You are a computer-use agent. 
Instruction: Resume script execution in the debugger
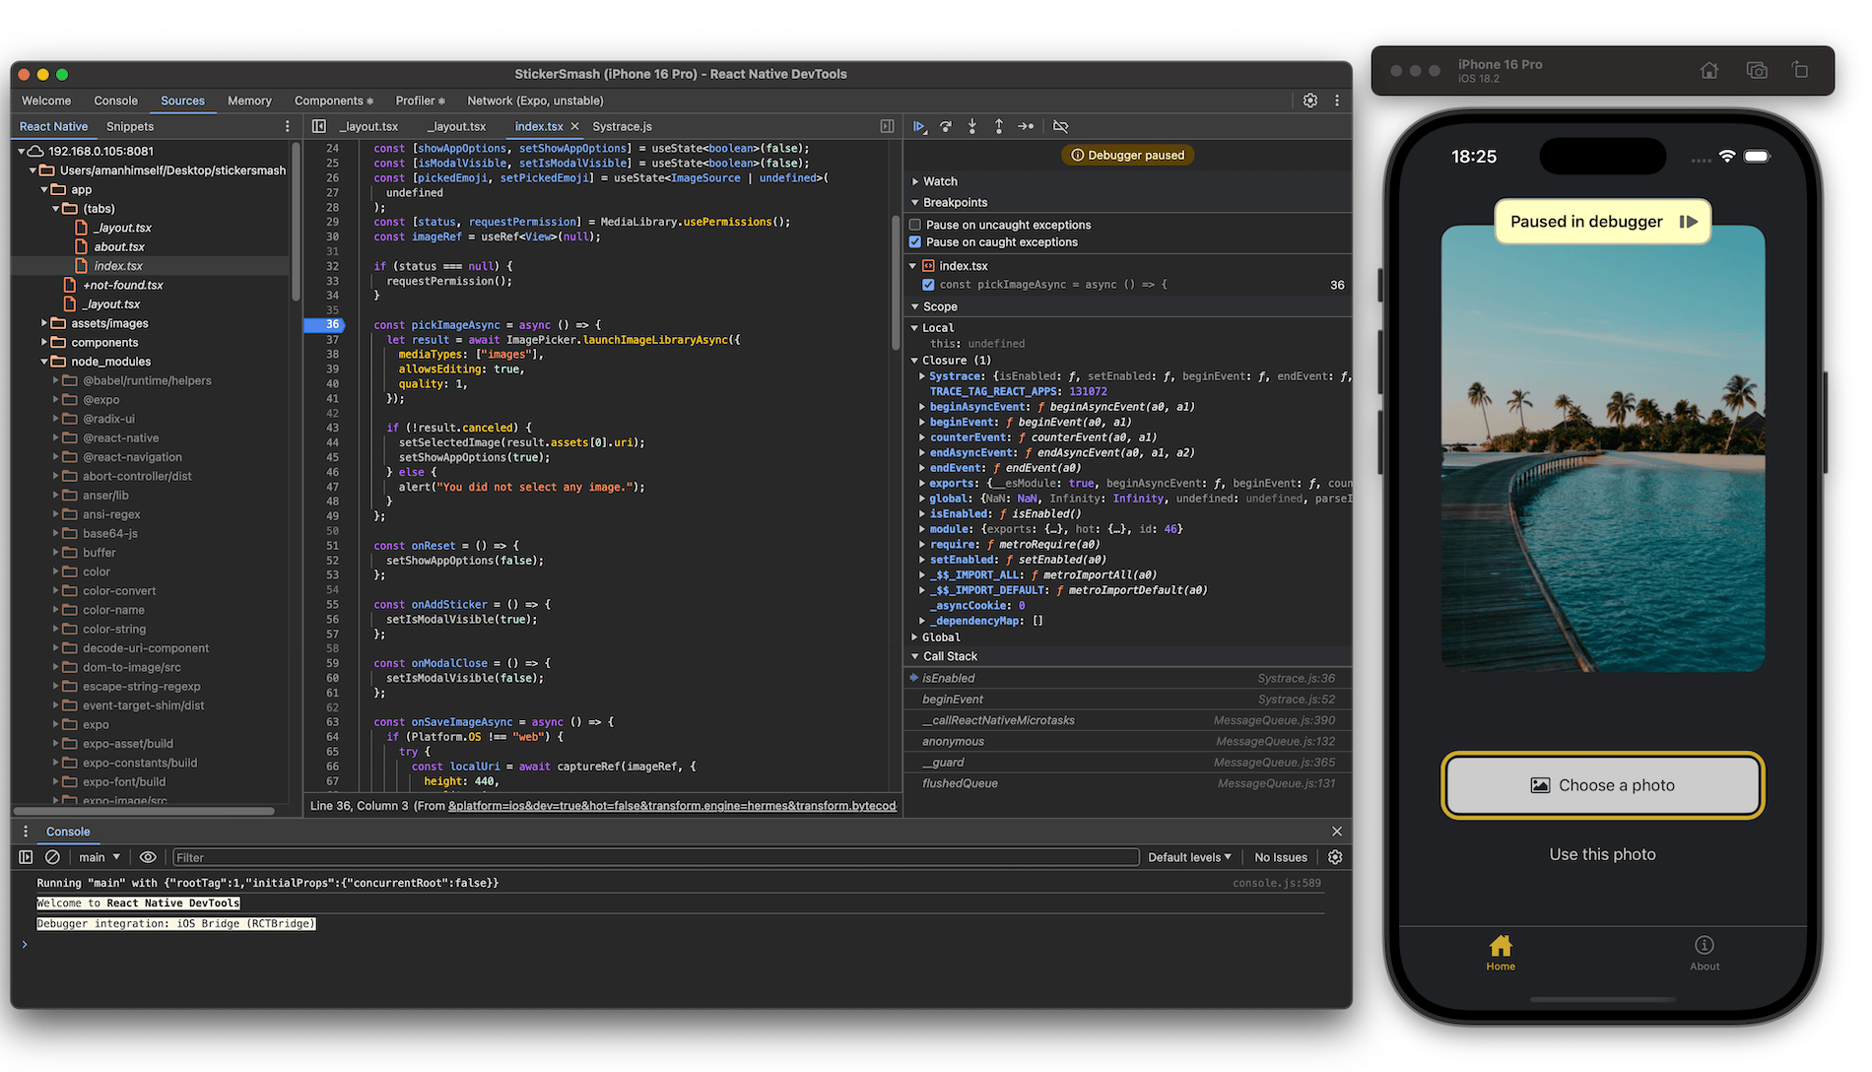click(x=919, y=126)
